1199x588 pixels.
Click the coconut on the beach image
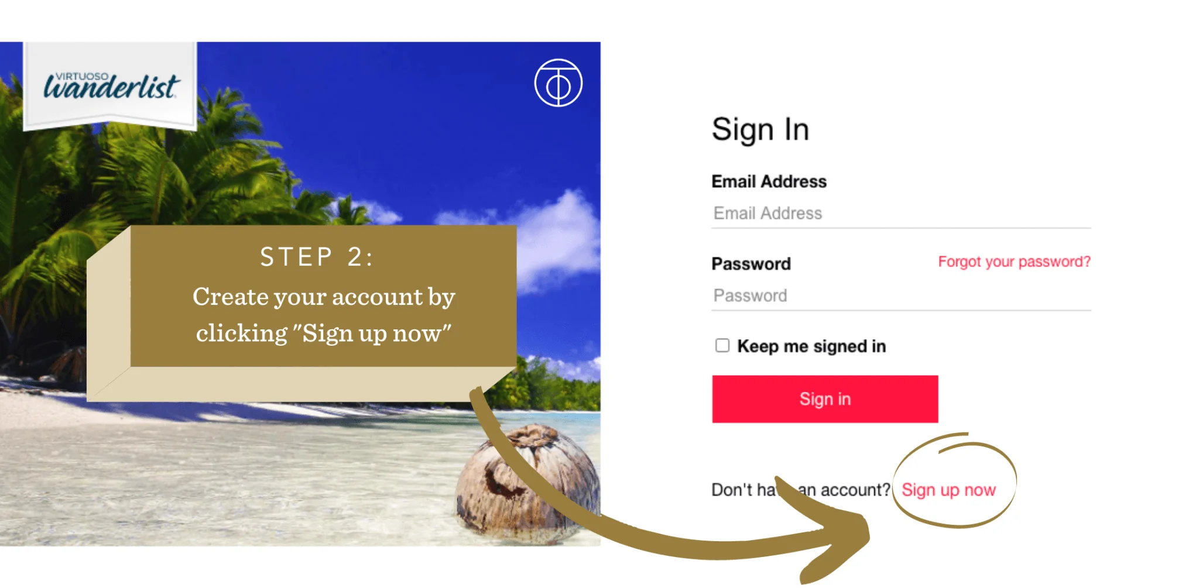tap(527, 484)
